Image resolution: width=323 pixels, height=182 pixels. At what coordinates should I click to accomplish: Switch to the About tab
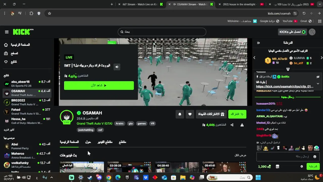pyautogui.click(x=88, y=142)
